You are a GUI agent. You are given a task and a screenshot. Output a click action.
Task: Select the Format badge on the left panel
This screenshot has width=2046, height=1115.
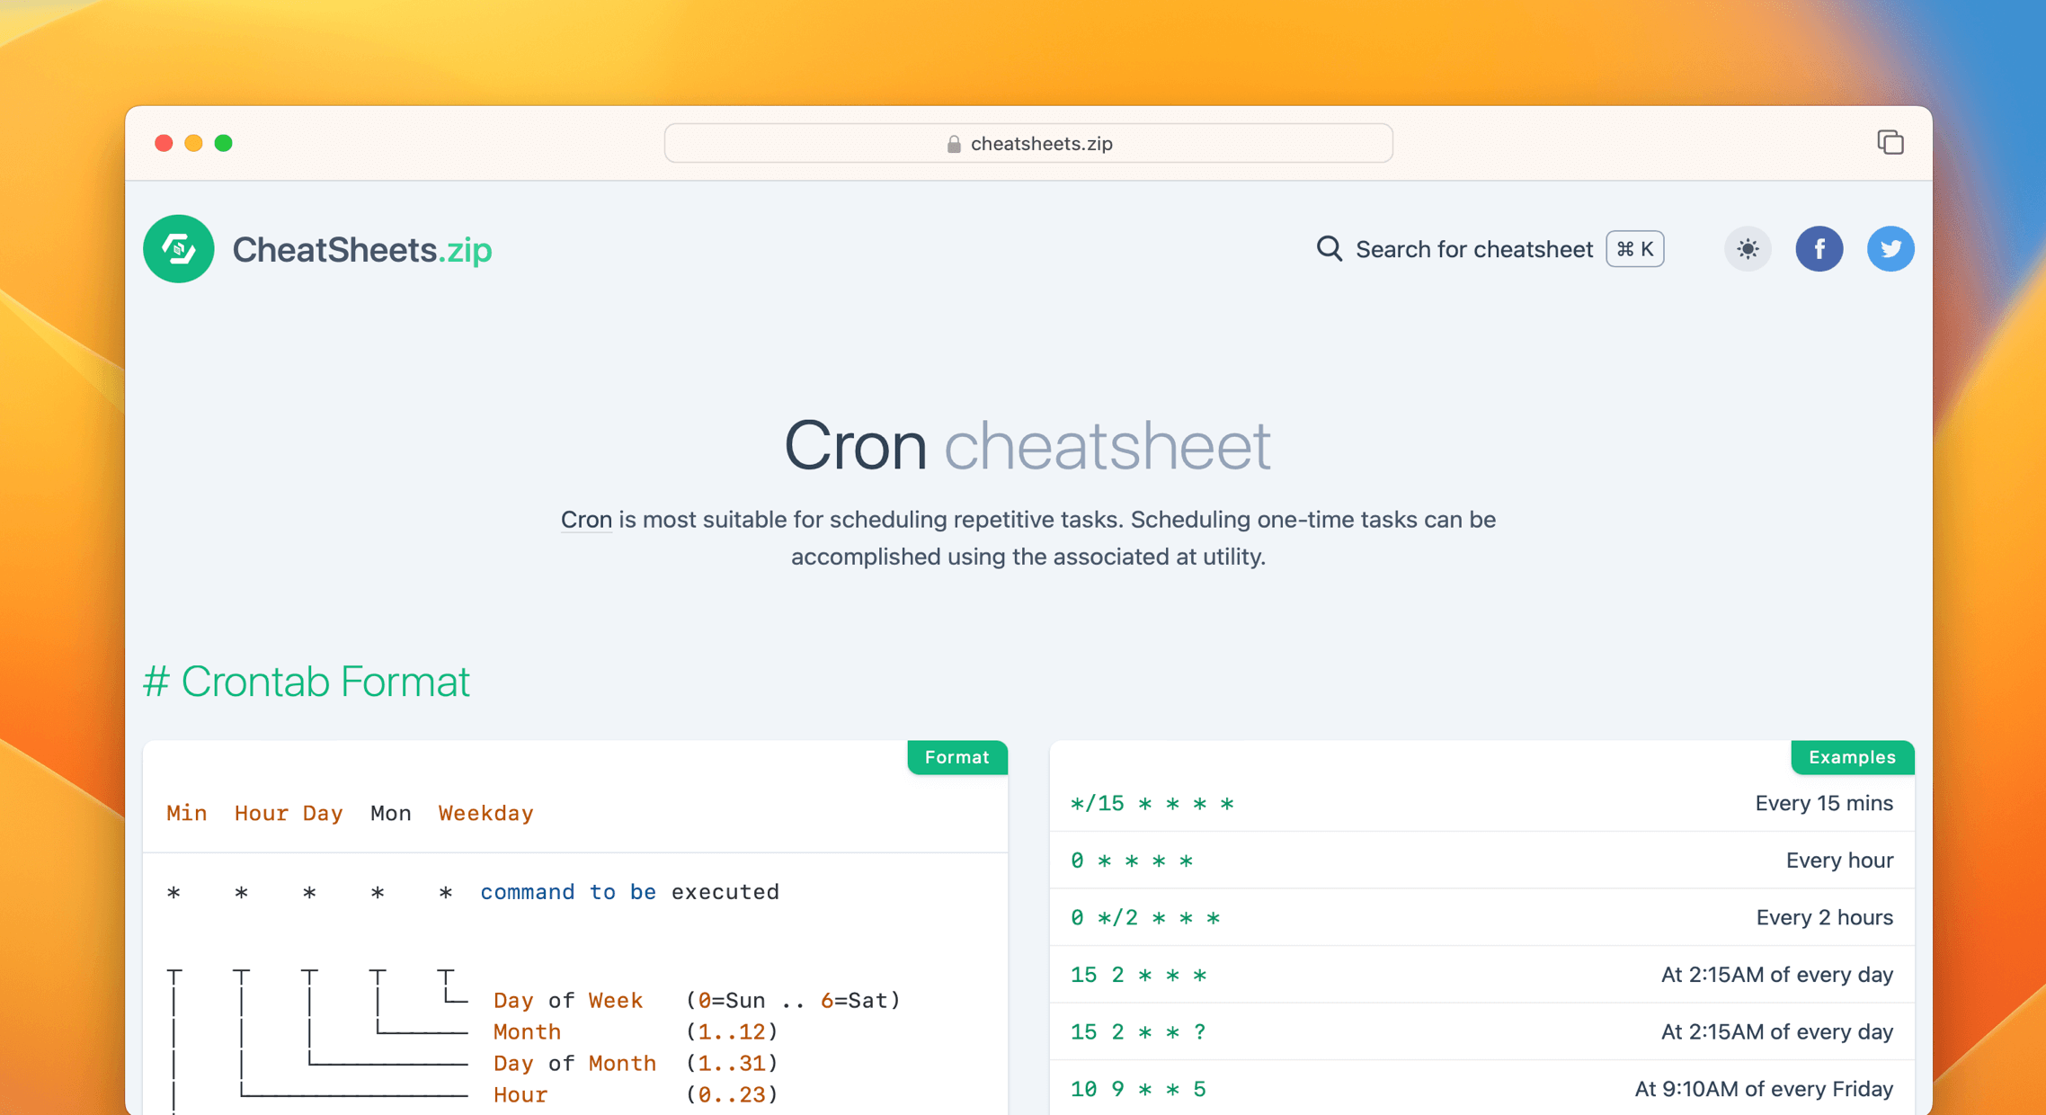pyautogui.click(x=956, y=757)
